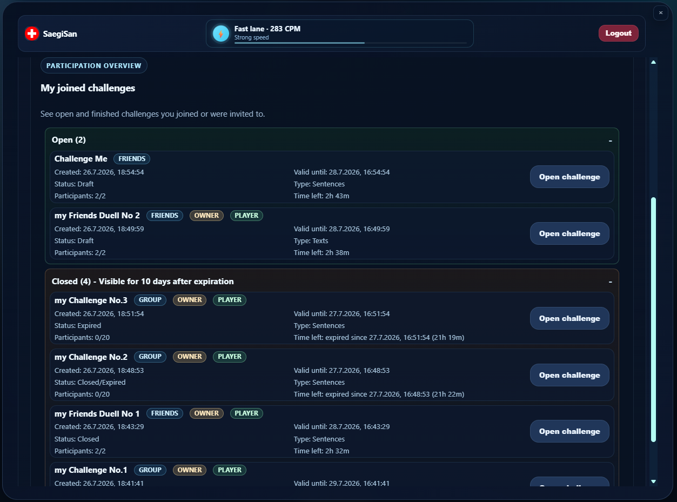This screenshot has width=677, height=502.
Task: Close the dialog with the X button
Action: [x=661, y=12]
